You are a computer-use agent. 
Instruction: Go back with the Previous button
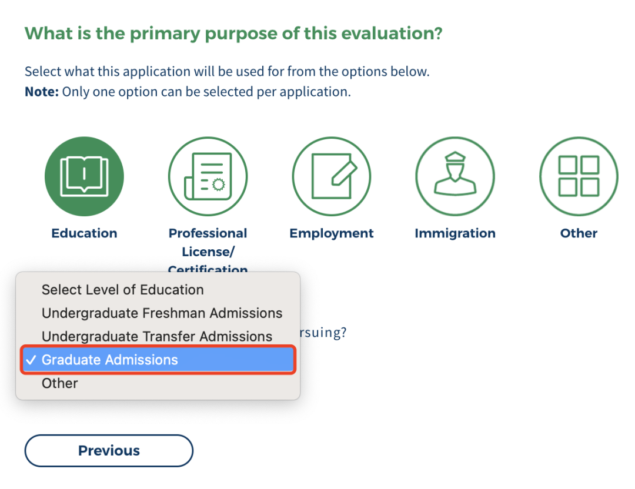click(109, 451)
